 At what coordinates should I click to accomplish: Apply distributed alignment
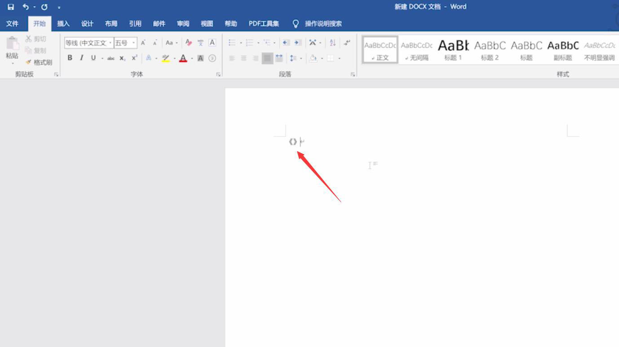tap(279, 58)
